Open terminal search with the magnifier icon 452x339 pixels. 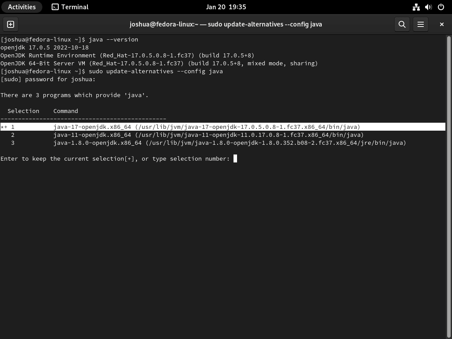coord(402,24)
